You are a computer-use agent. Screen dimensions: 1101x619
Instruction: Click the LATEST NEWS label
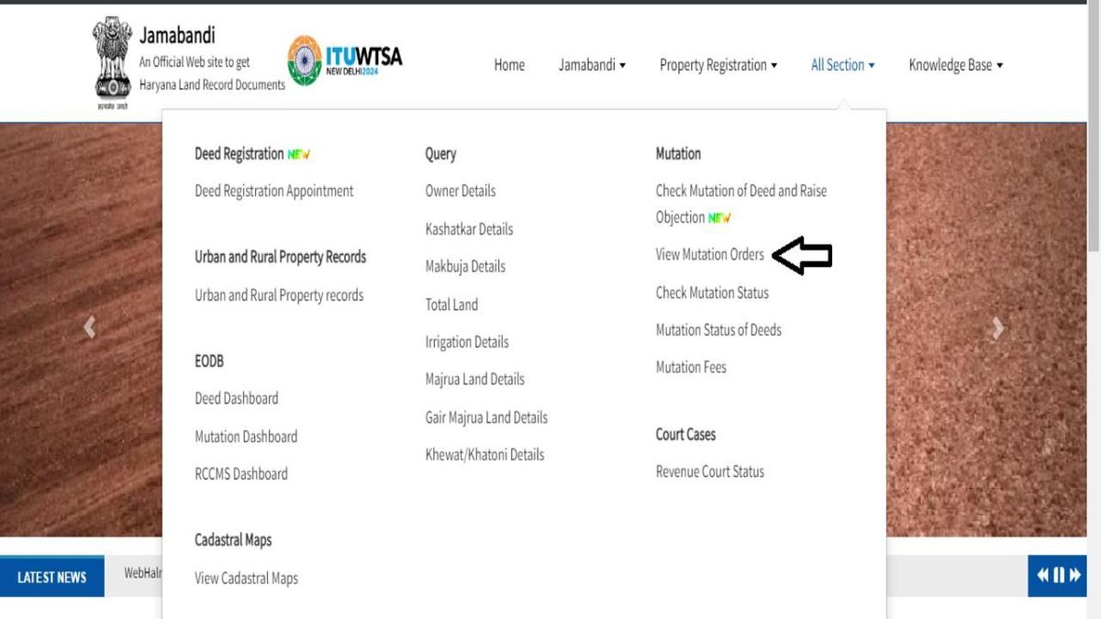point(50,576)
